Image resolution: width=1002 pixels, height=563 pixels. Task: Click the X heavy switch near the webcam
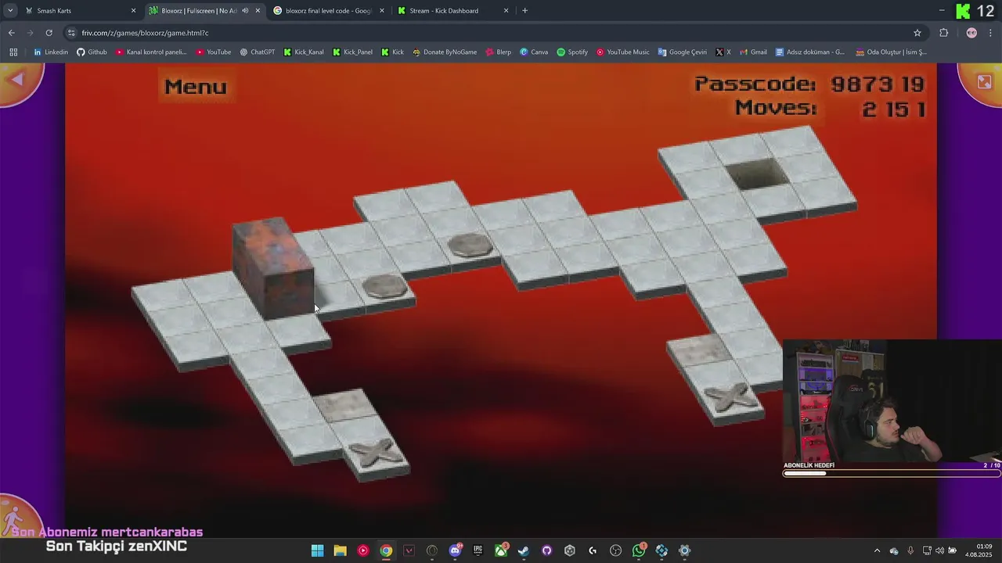pos(731,396)
